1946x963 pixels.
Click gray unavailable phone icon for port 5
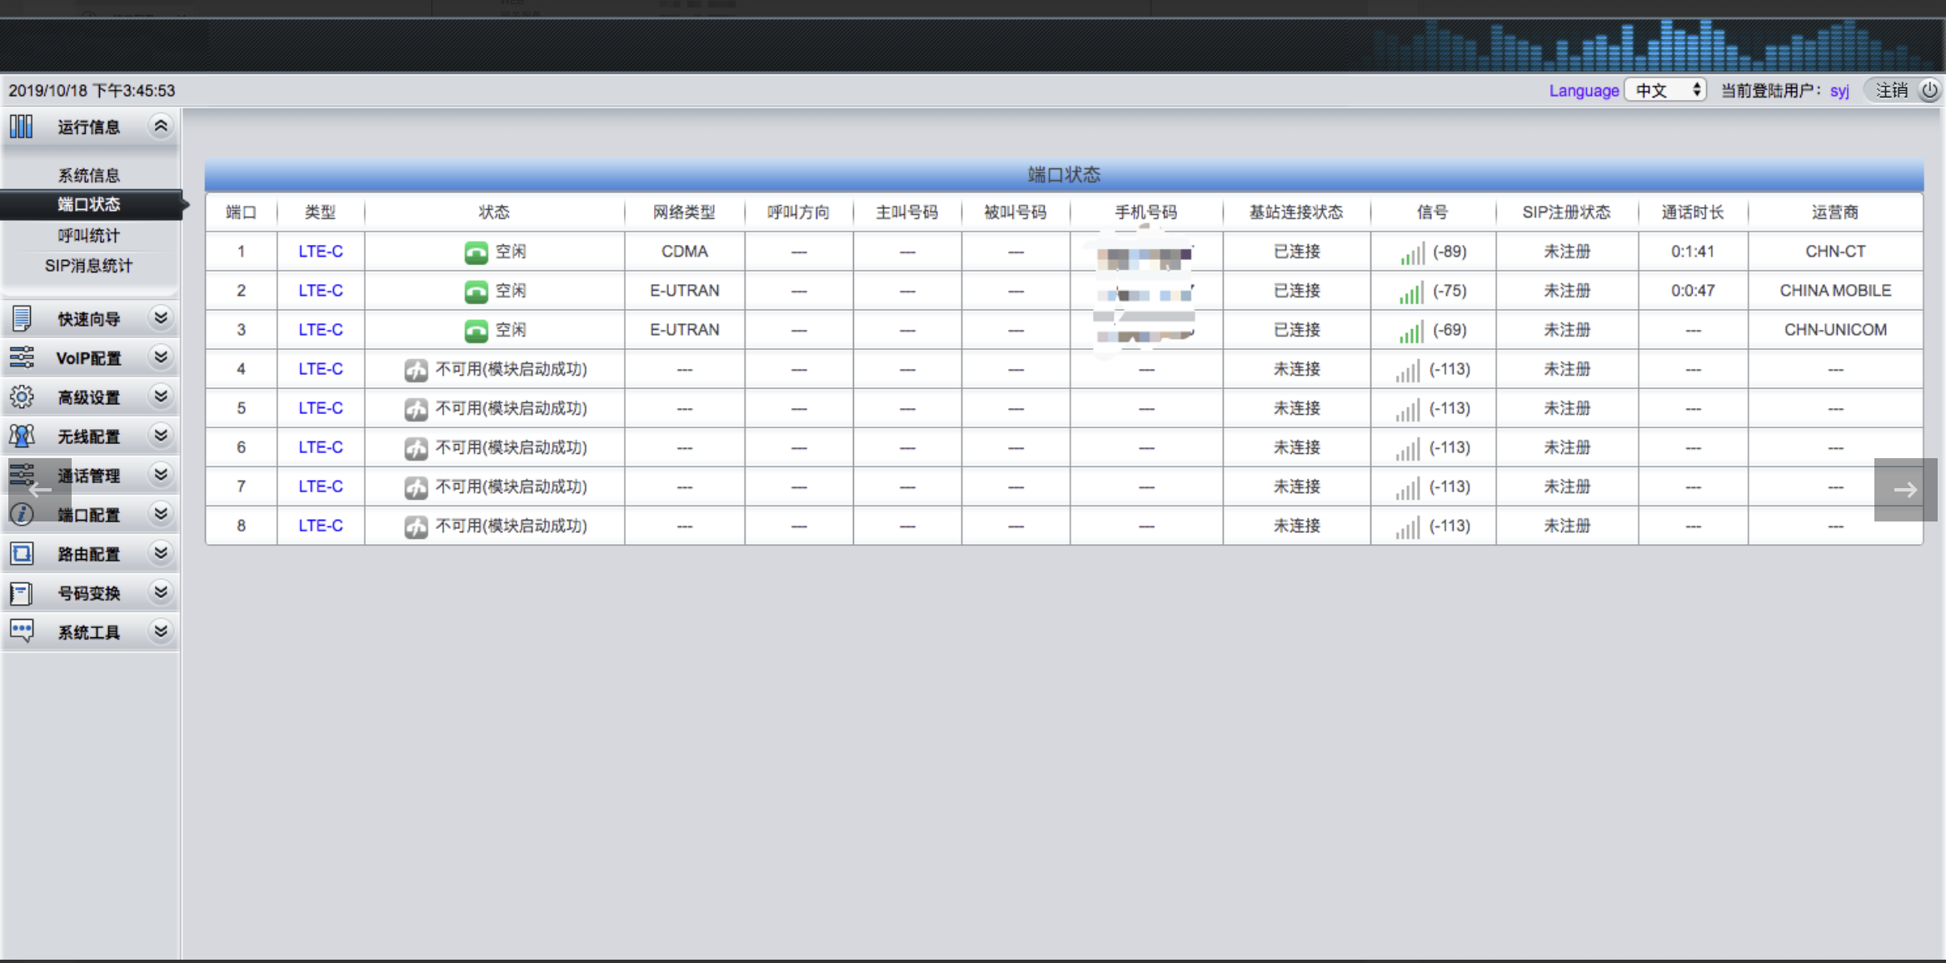pos(416,408)
